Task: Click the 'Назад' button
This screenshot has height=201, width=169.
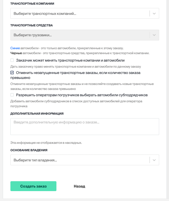Action: click(x=79, y=186)
